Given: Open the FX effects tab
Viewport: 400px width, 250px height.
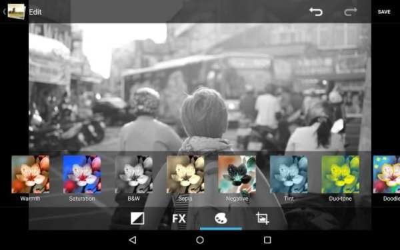Looking at the screenshot, I should tap(179, 219).
